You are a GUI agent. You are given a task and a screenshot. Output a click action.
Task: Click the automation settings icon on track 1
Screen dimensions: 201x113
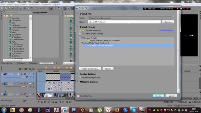25,74
